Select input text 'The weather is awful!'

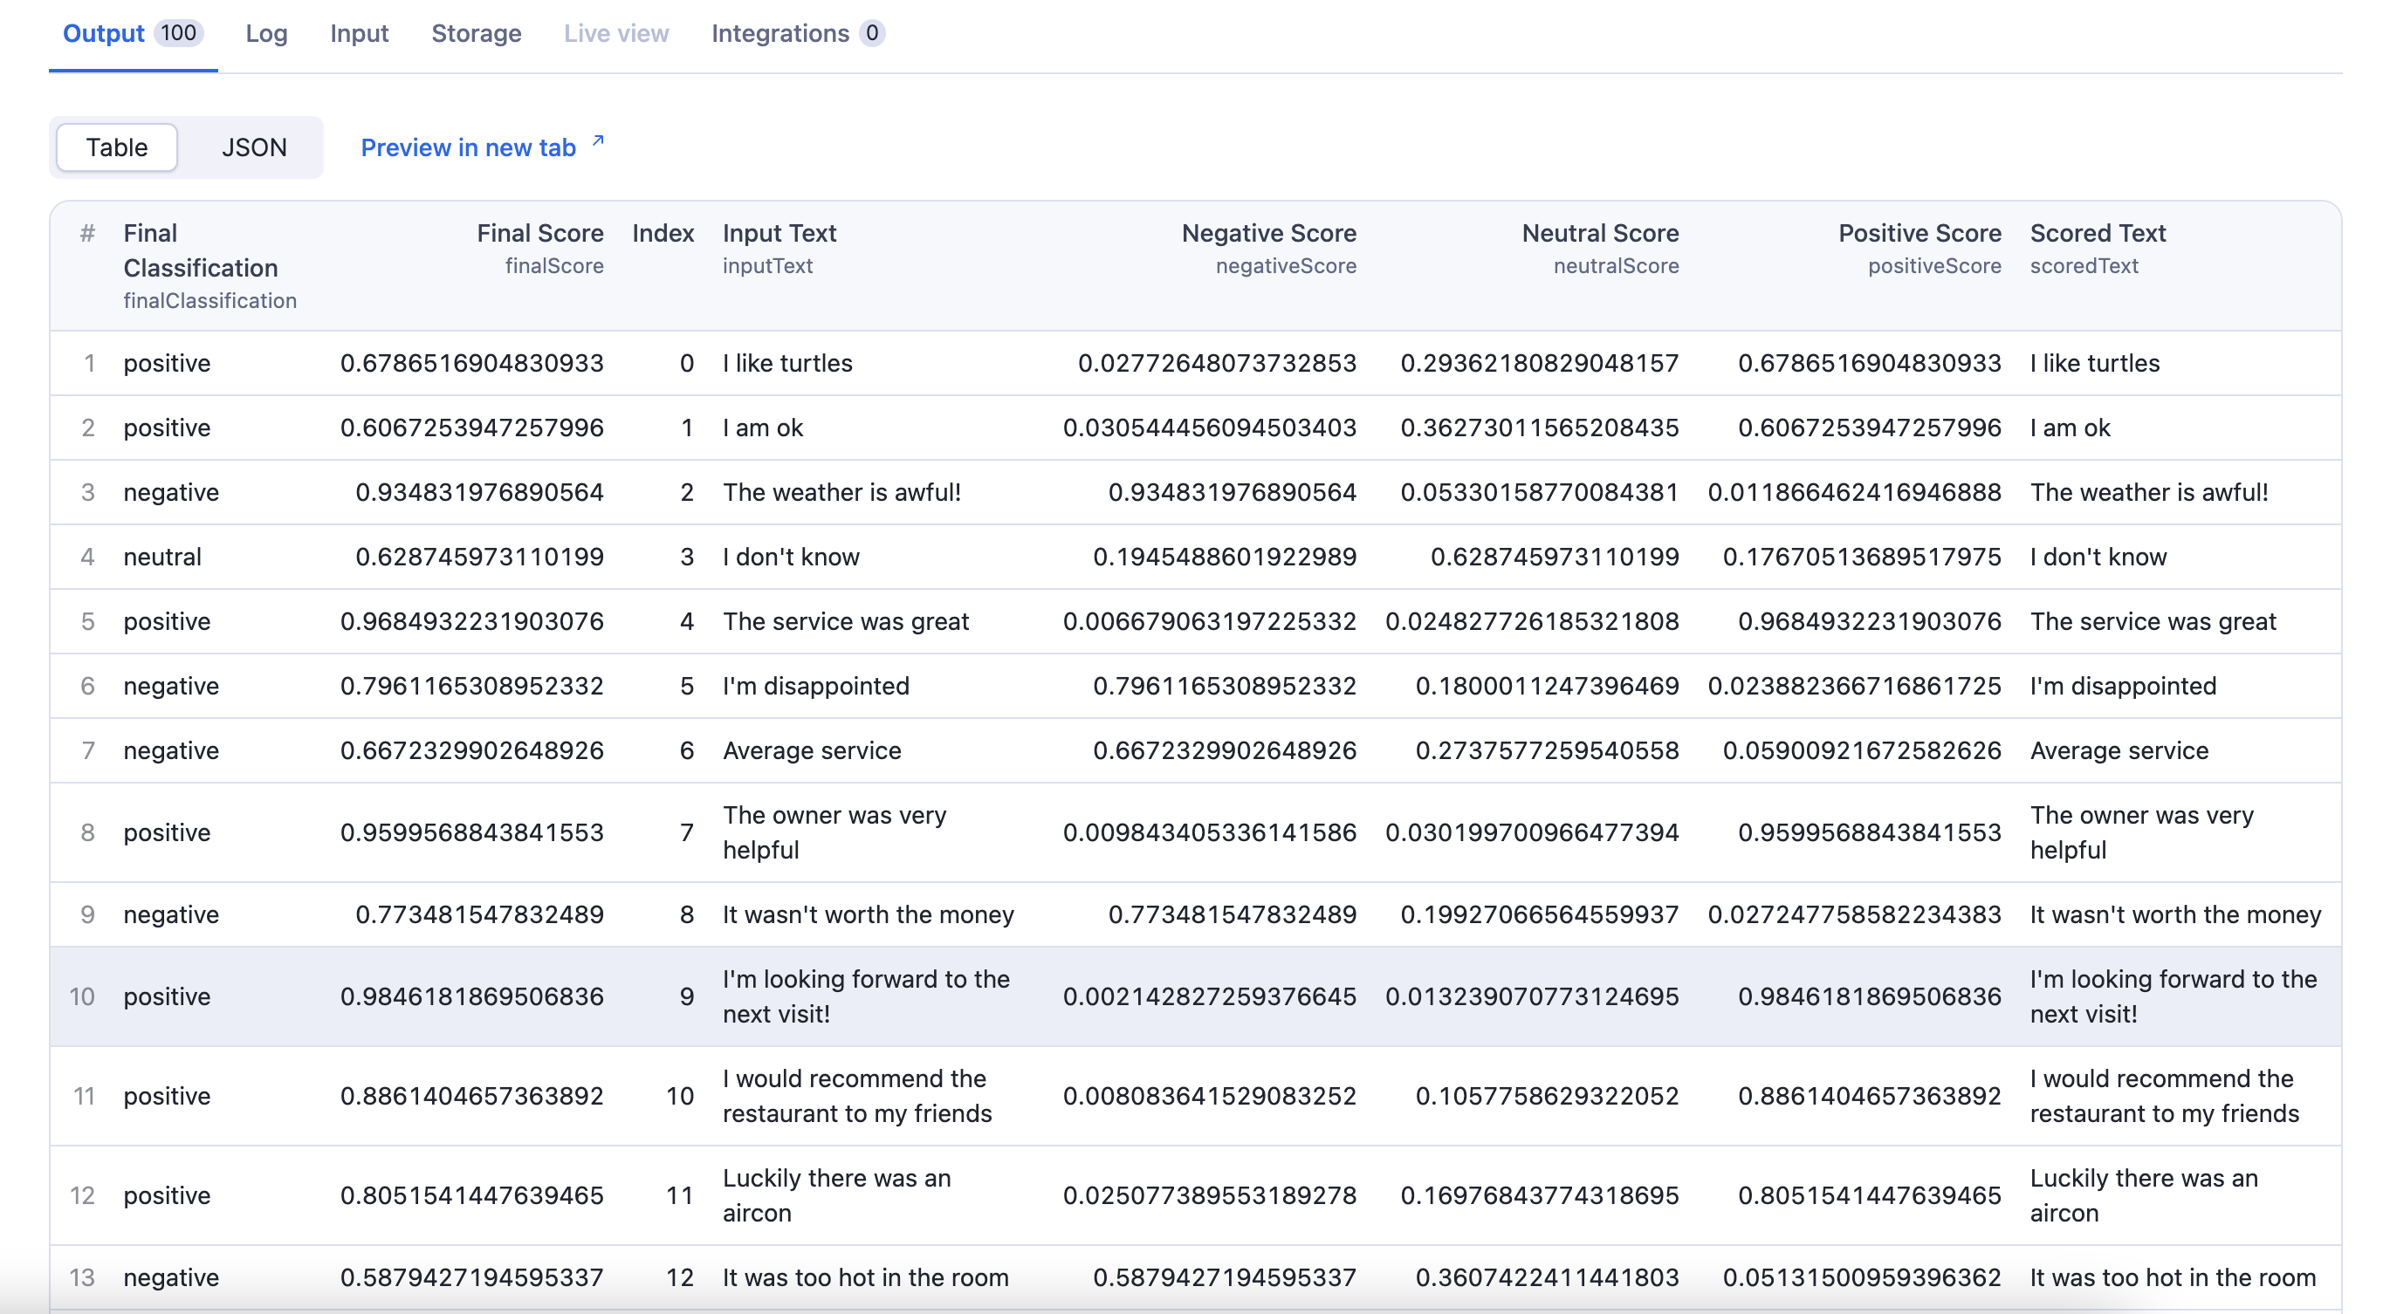pos(841,492)
